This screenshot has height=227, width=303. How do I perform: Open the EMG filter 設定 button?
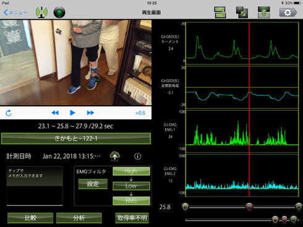tap(93, 184)
